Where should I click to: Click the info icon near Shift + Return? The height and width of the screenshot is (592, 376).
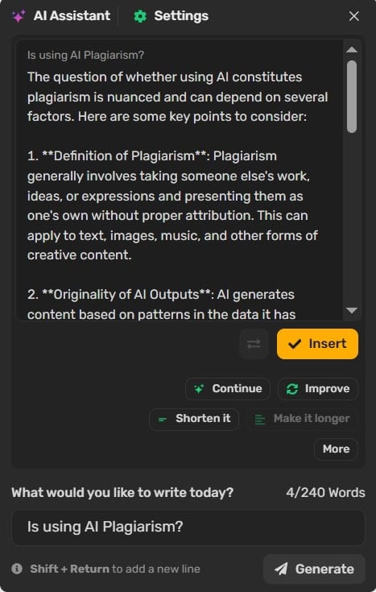(x=17, y=569)
